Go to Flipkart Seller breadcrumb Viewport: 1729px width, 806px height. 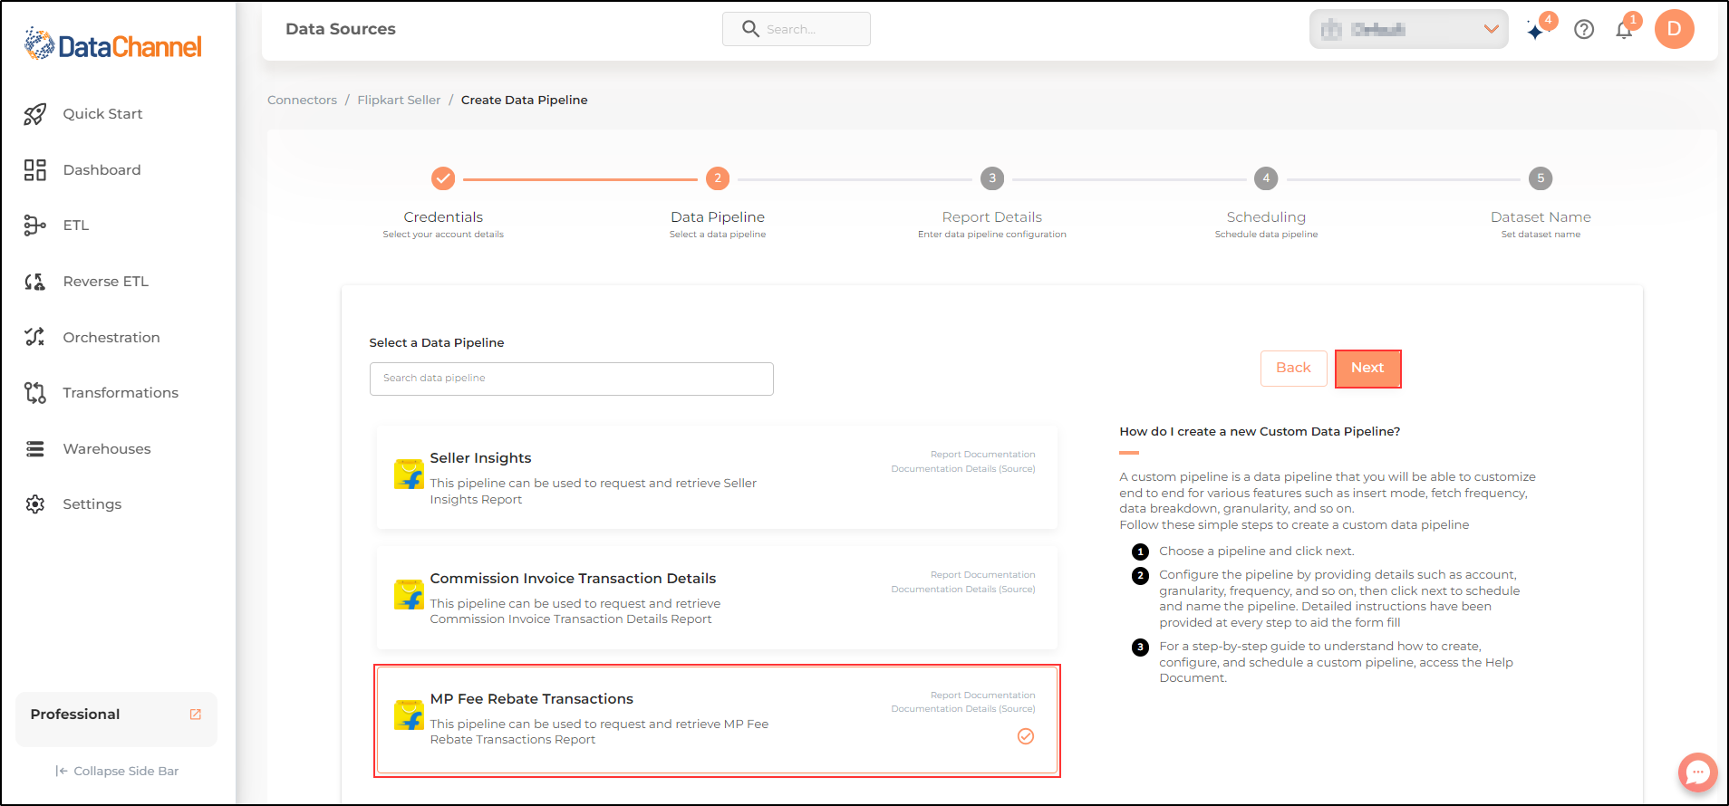[x=399, y=101]
